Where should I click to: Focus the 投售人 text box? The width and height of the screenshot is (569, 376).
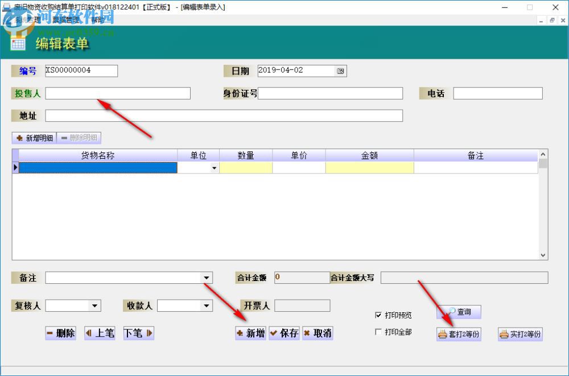point(118,93)
